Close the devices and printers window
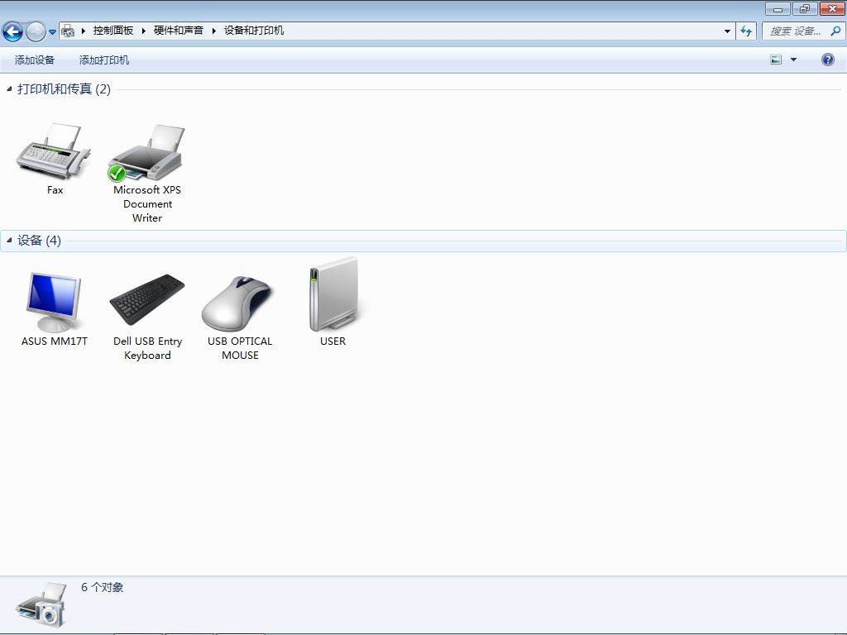 coord(832,8)
